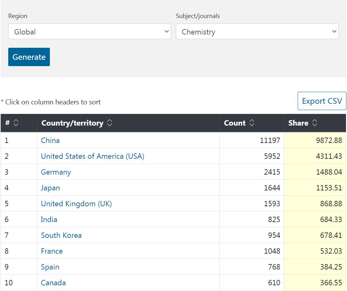347x291 pixels.
Task: Open the China country link
Action: [50, 140]
